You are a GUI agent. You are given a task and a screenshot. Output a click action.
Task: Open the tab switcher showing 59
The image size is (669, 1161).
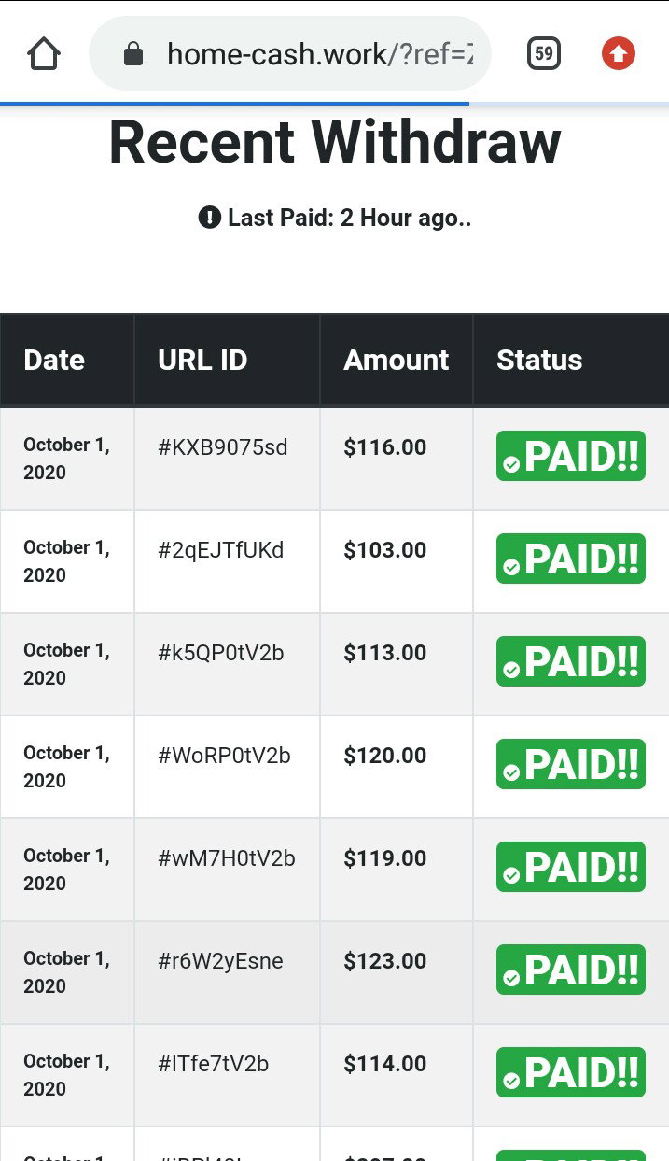[x=544, y=54]
